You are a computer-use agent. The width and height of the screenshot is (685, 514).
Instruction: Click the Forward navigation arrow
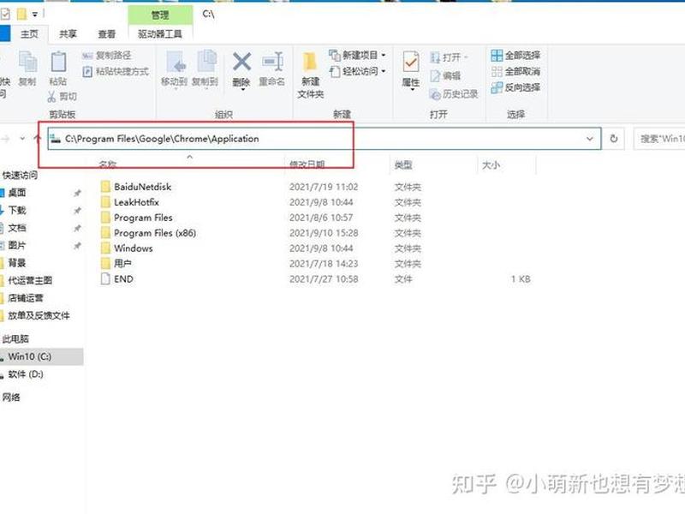coord(5,139)
